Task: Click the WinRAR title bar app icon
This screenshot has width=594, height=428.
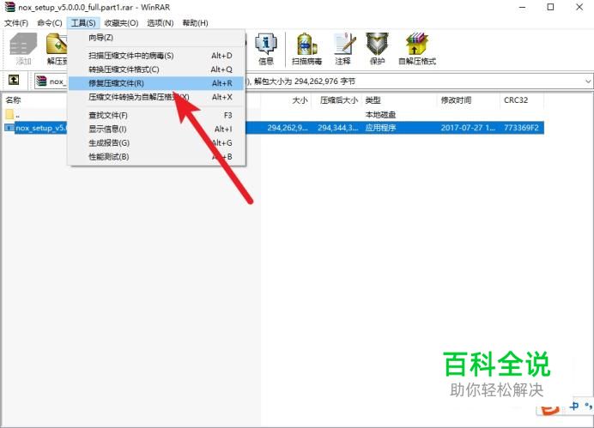Action: point(9,7)
